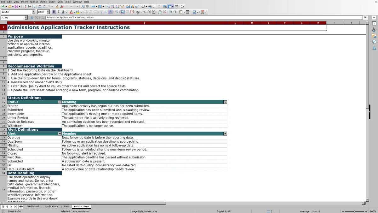Toggle Underline formatting
378x213 pixels.
click(x=63, y=12)
